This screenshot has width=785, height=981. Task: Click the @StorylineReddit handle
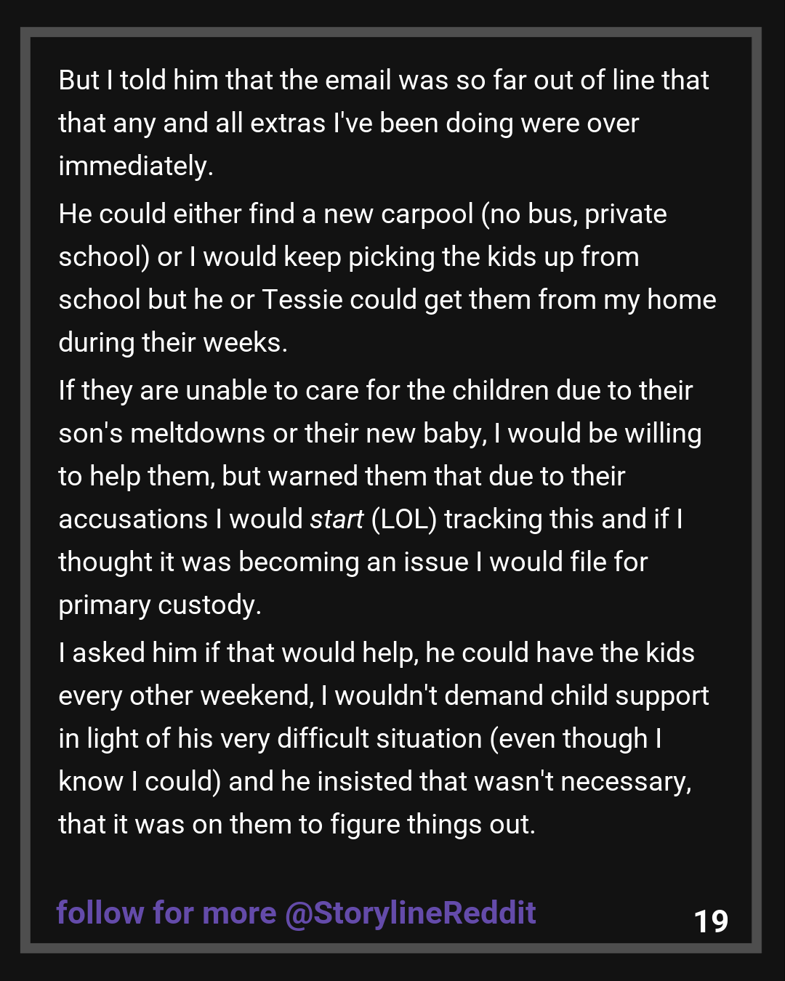click(411, 913)
